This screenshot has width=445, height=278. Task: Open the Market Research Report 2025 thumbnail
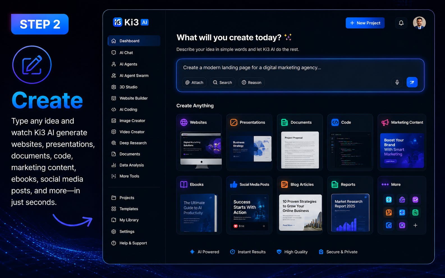tap(350, 213)
